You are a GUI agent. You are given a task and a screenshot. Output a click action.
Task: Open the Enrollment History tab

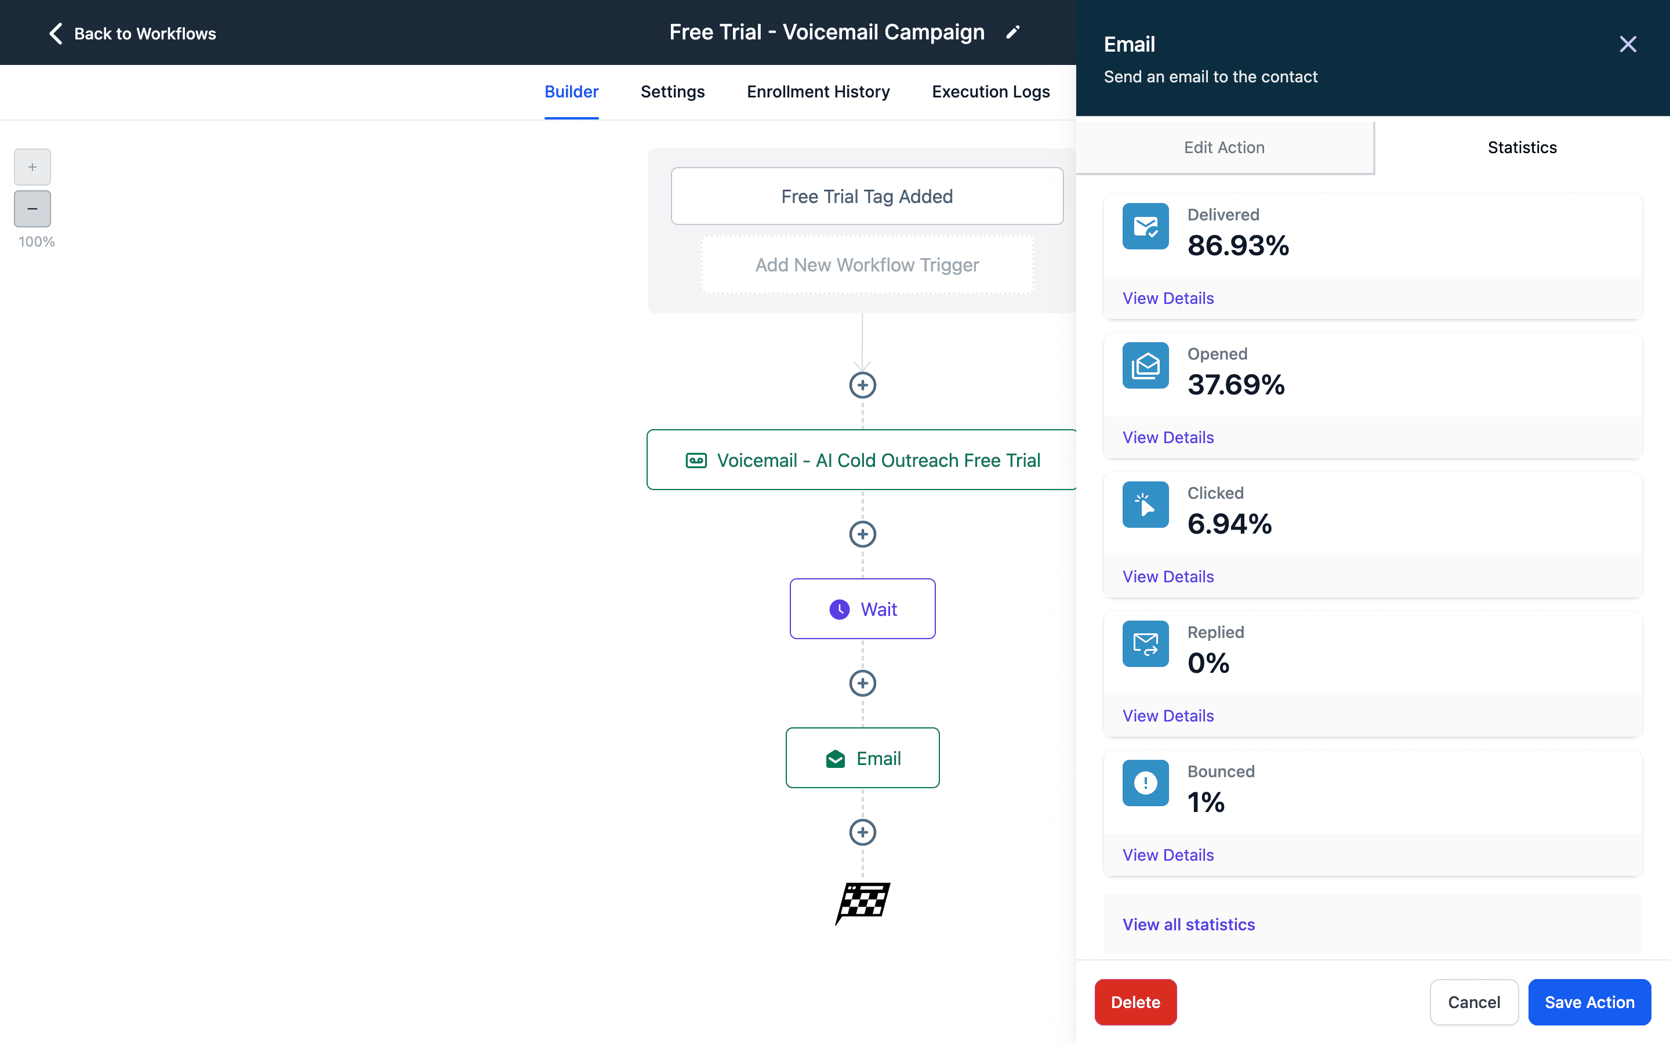coord(818,90)
